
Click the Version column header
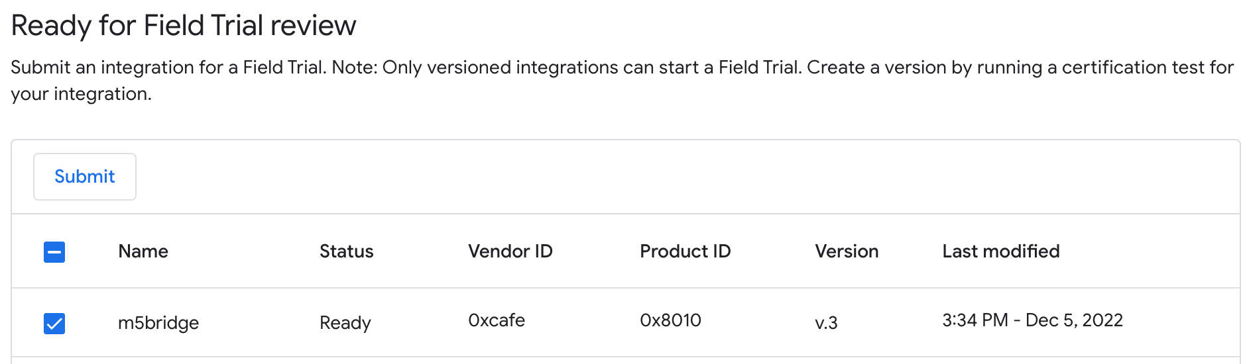point(847,251)
